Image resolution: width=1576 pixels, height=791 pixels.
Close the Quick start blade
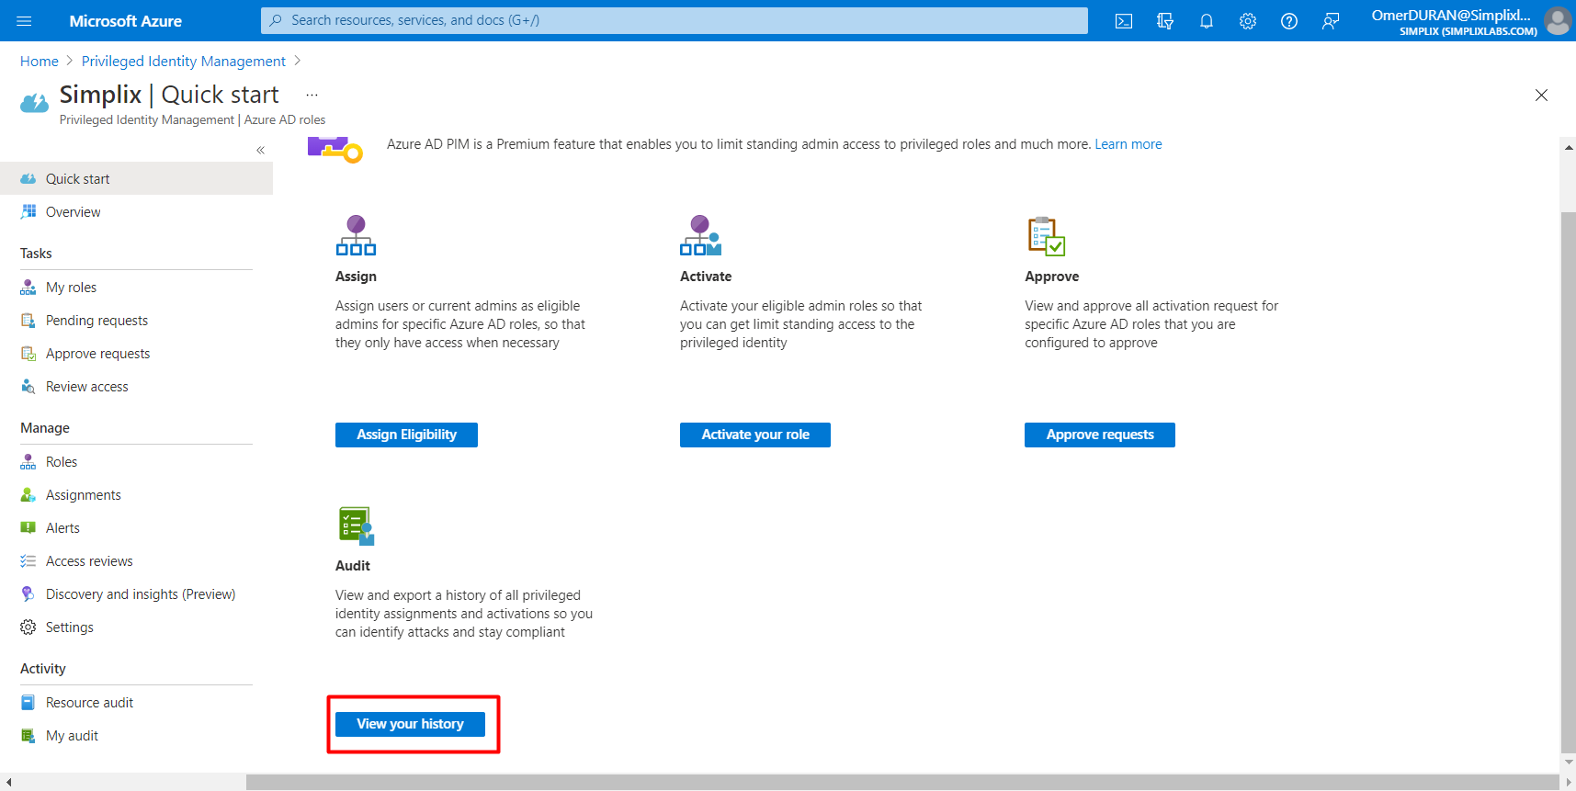(x=1541, y=96)
